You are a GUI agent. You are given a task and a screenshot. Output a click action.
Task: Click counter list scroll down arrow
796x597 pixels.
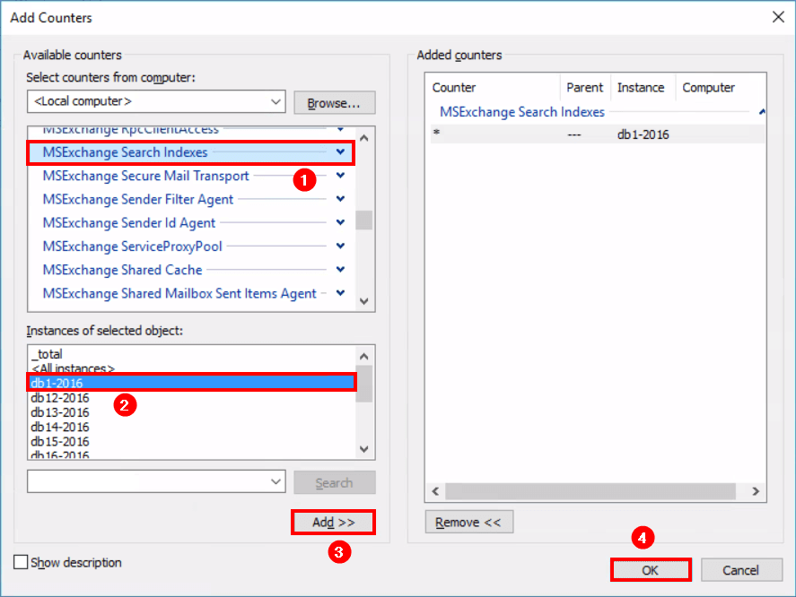[364, 301]
